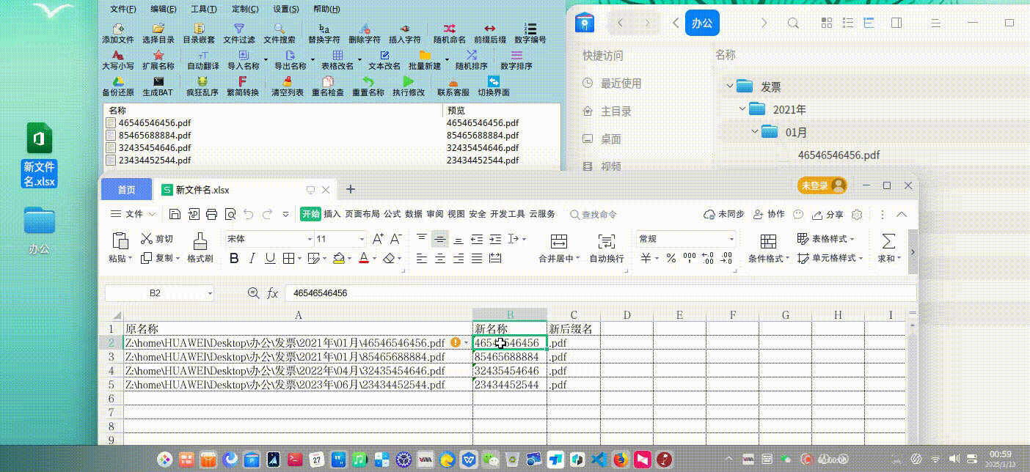1030x472 pixels.
Task: Open 工具(T) menu in rename tool
Action: tap(204, 9)
